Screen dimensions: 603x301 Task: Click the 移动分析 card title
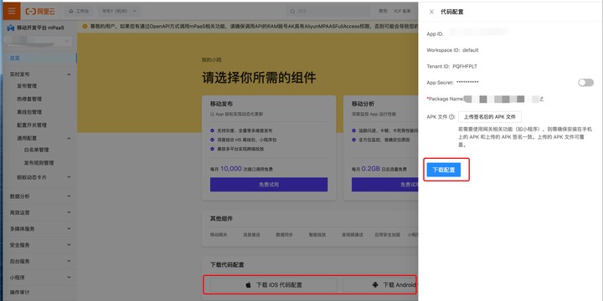[363, 104]
